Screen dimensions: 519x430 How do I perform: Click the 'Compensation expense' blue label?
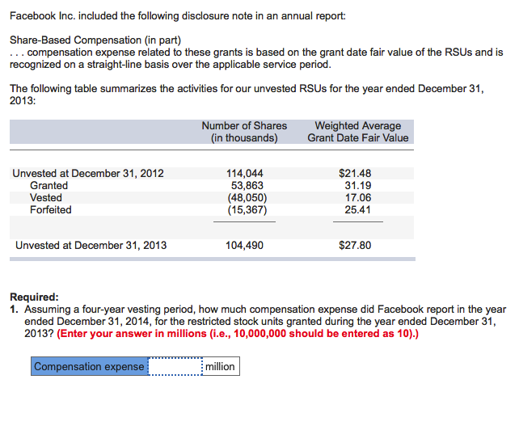pos(90,366)
